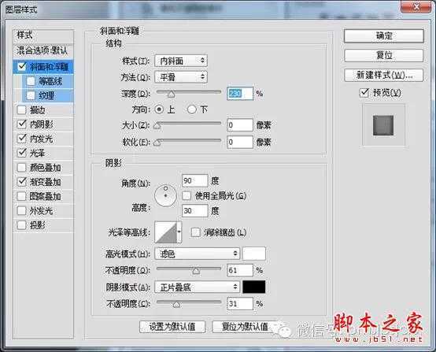Enable the 投影 checkbox
This screenshot has width=436, height=352.
pos(22,225)
